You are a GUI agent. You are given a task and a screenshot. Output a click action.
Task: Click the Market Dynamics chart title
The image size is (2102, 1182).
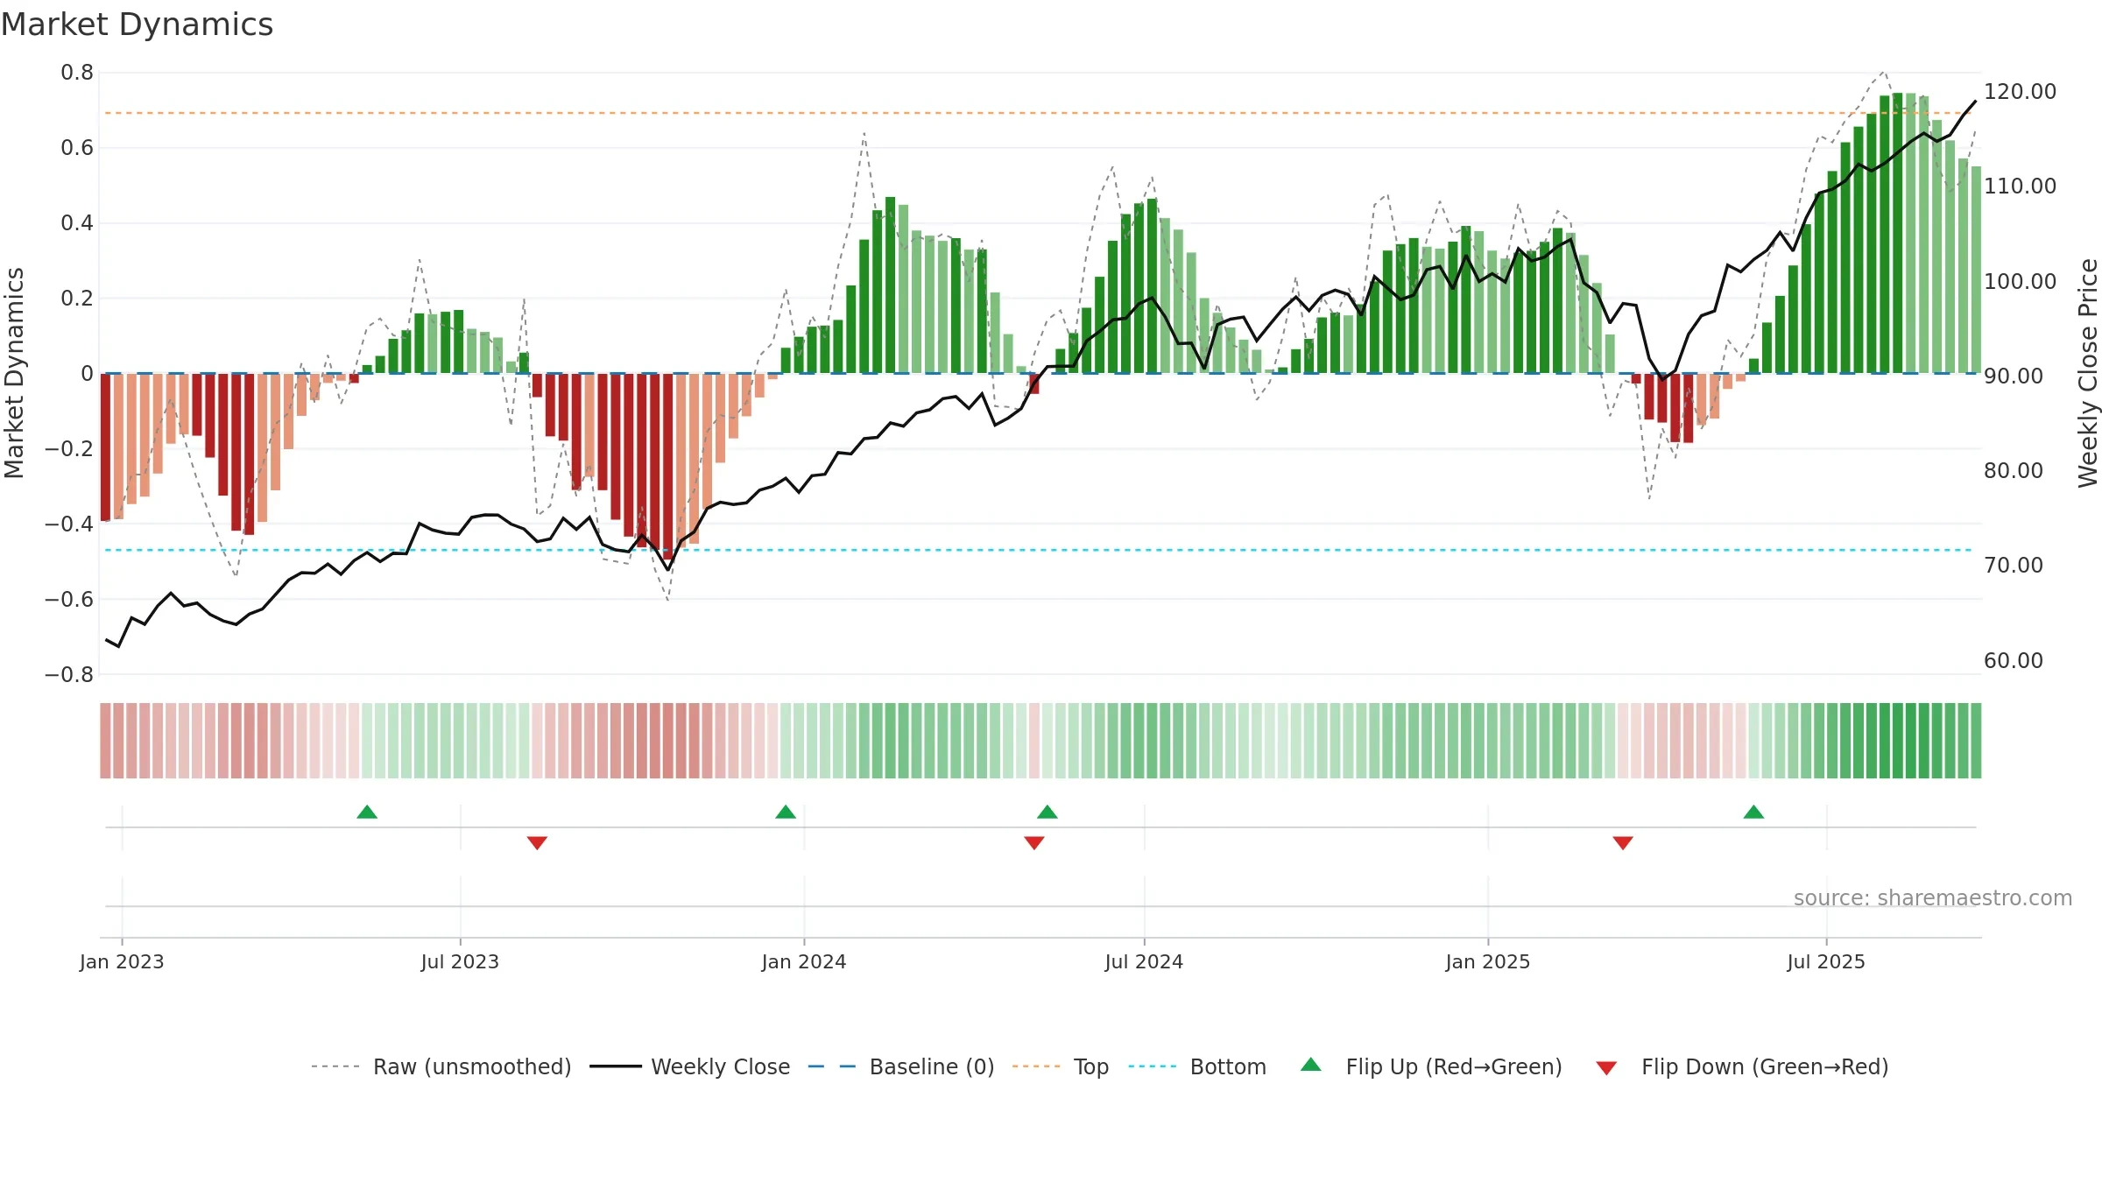coord(137,25)
